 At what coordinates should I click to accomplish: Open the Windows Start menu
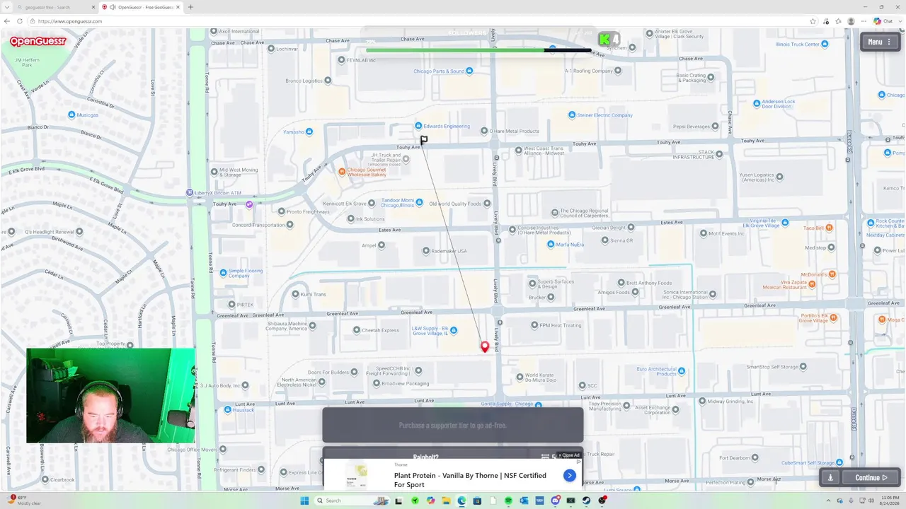(304, 501)
